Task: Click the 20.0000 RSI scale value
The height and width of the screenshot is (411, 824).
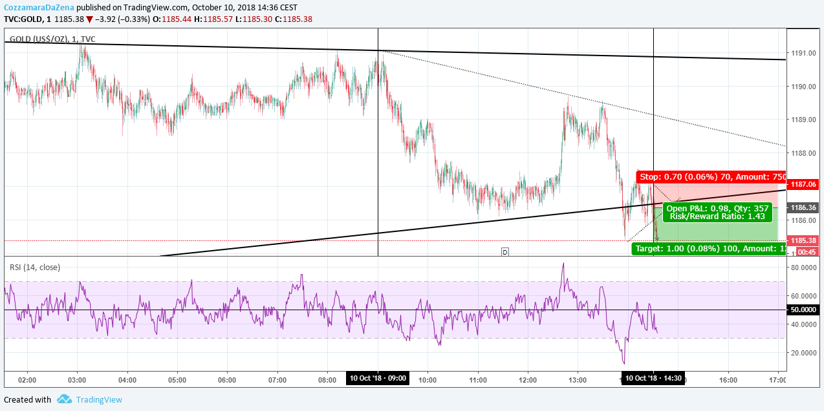Action: (804, 353)
